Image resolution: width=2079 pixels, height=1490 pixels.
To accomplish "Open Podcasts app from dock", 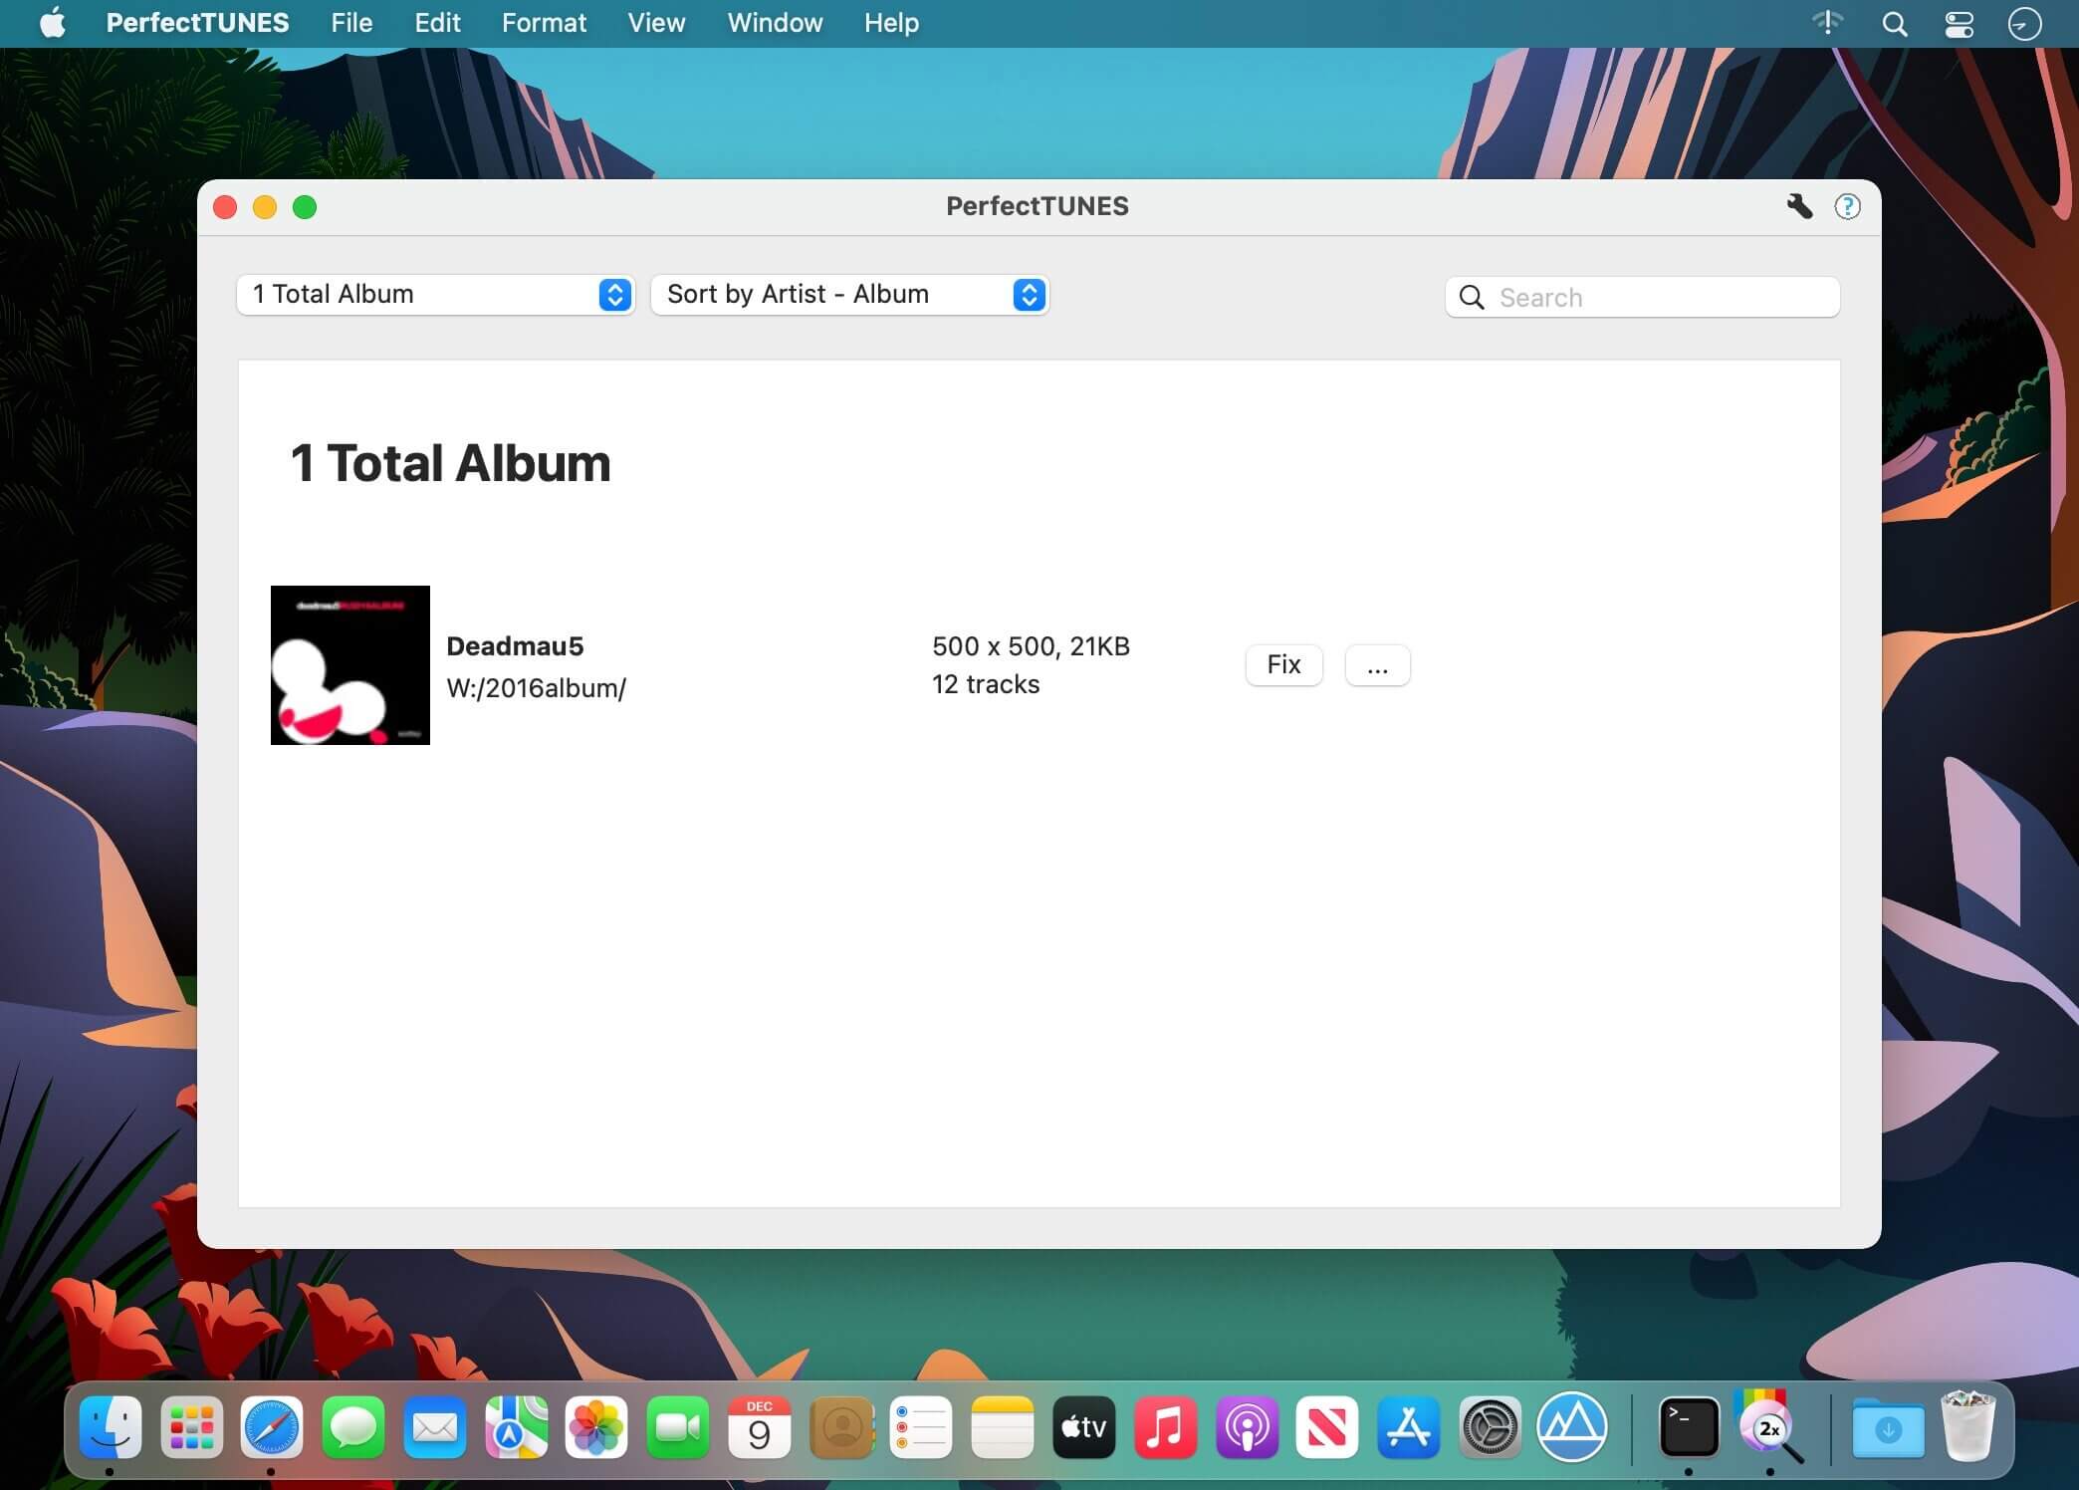I will [1247, 1428].
